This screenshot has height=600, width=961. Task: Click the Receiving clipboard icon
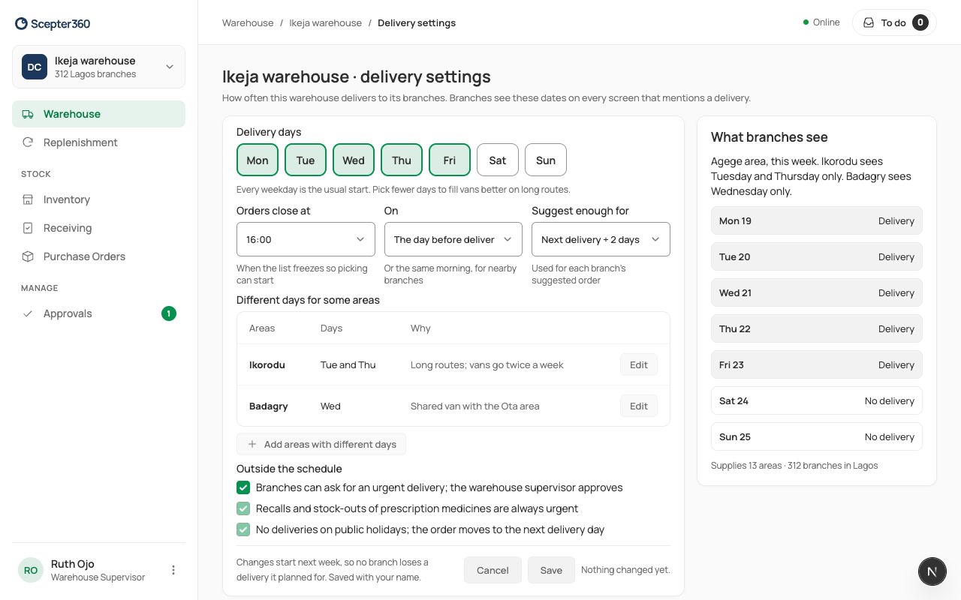28,228
